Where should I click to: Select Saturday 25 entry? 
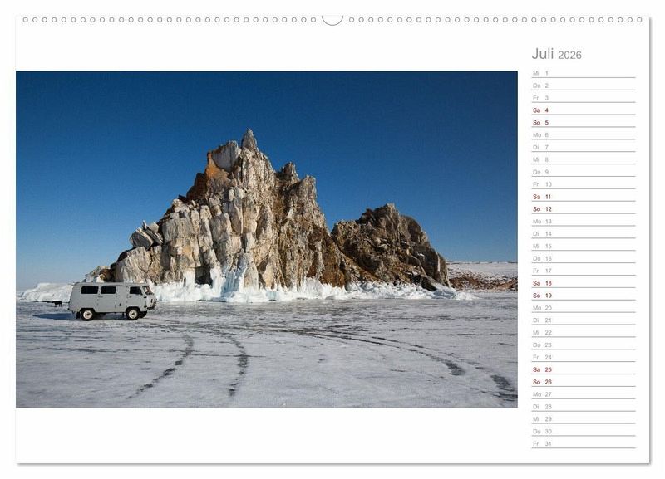[582, 369]
